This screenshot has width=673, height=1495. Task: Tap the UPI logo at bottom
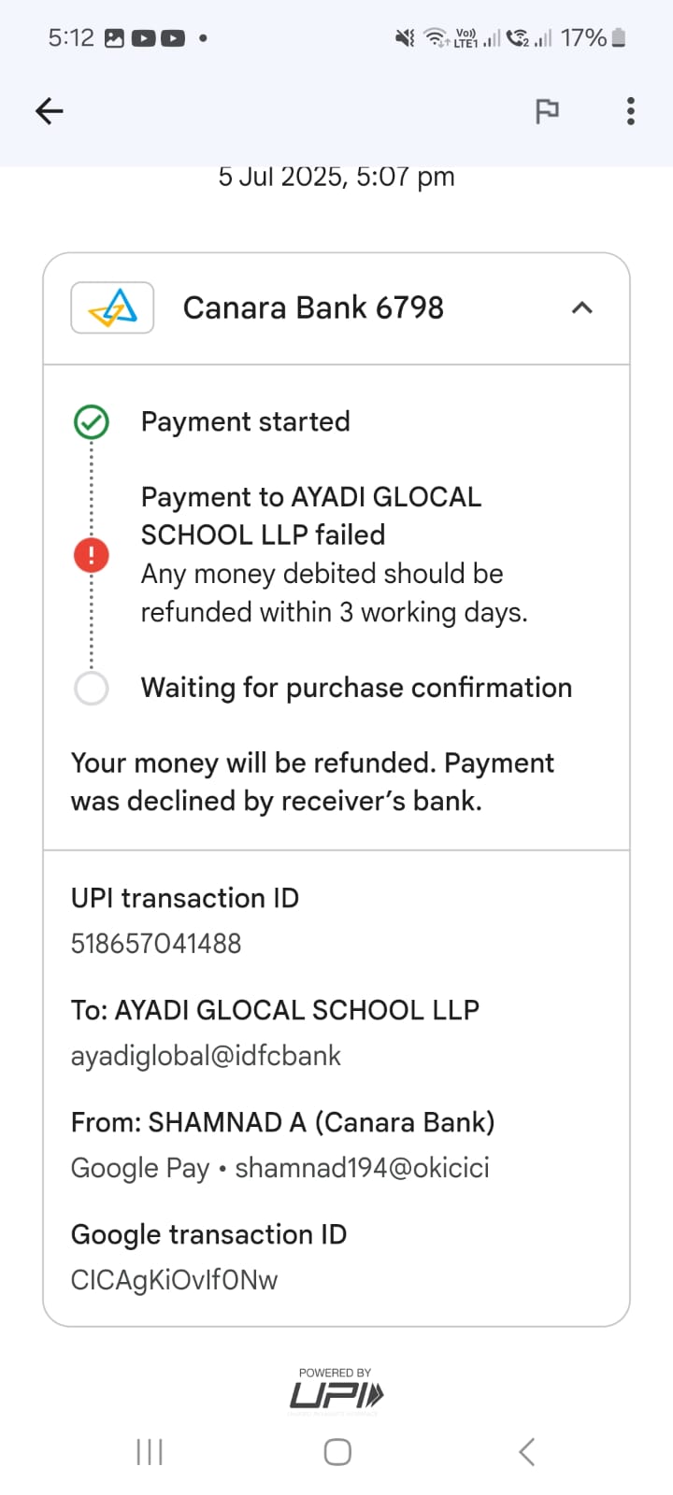click(x=336, y=1392)
